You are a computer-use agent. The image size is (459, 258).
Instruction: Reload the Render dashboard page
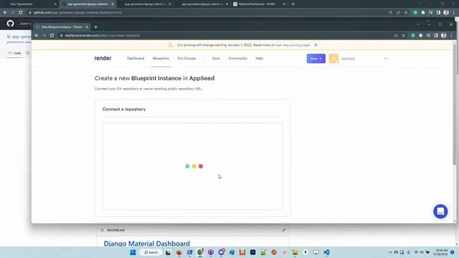(x=52, y=35)
